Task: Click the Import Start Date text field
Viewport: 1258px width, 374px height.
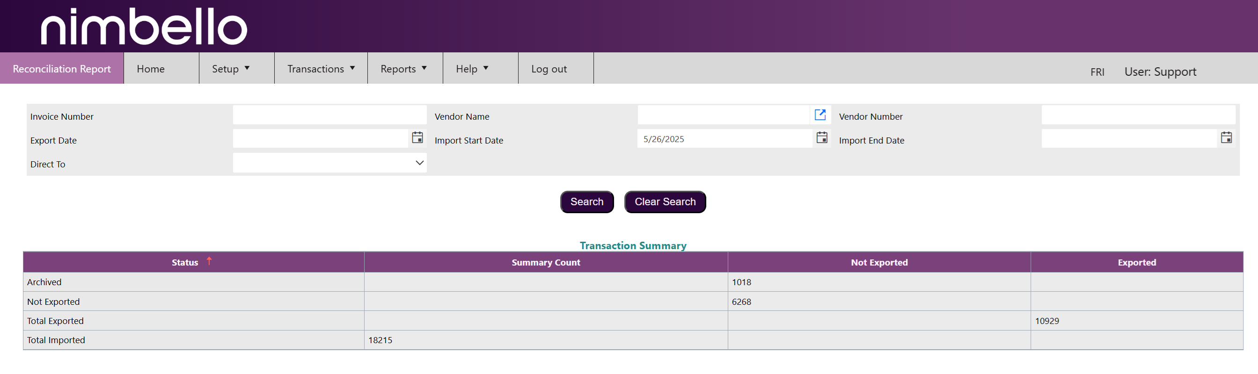Action: click(724, 139)
